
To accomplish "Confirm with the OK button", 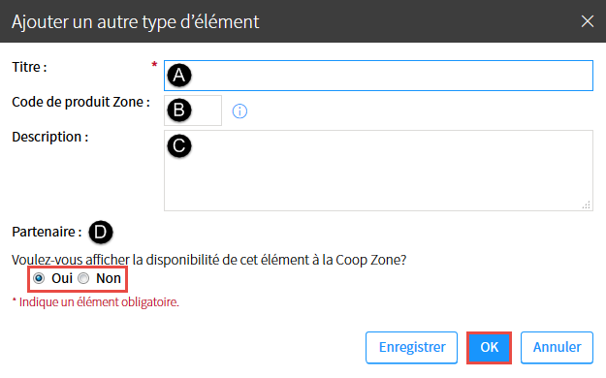I will click(490, 347).
